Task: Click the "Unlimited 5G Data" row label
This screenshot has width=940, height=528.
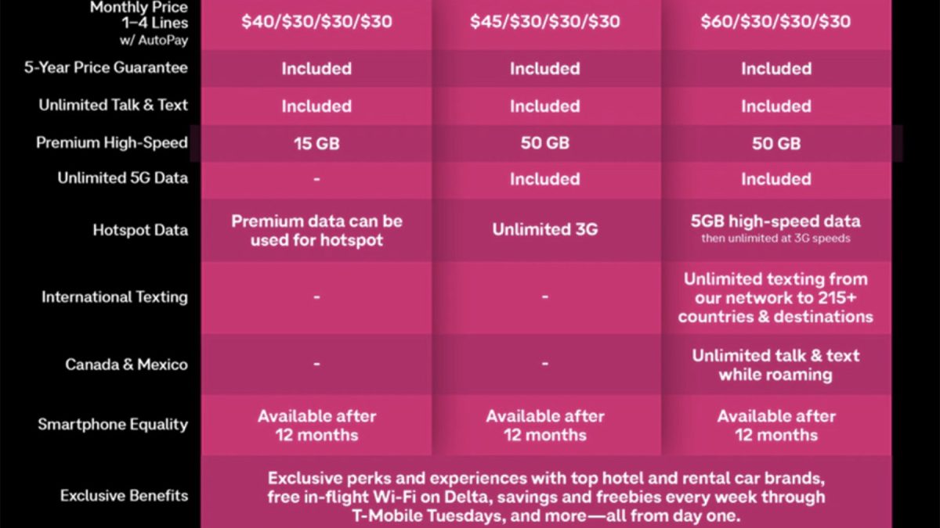Action: [x=122, y=178]
